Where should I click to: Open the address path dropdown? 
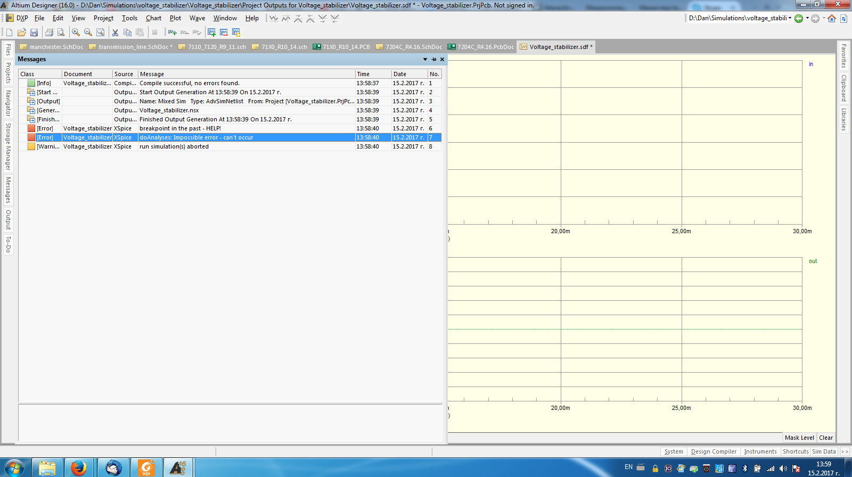pos(790,18)
